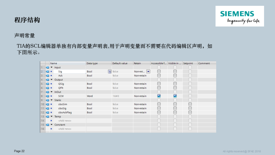Collapse the Static section
The width and height of the screenshot is (275, 155).
coord(52,100)
